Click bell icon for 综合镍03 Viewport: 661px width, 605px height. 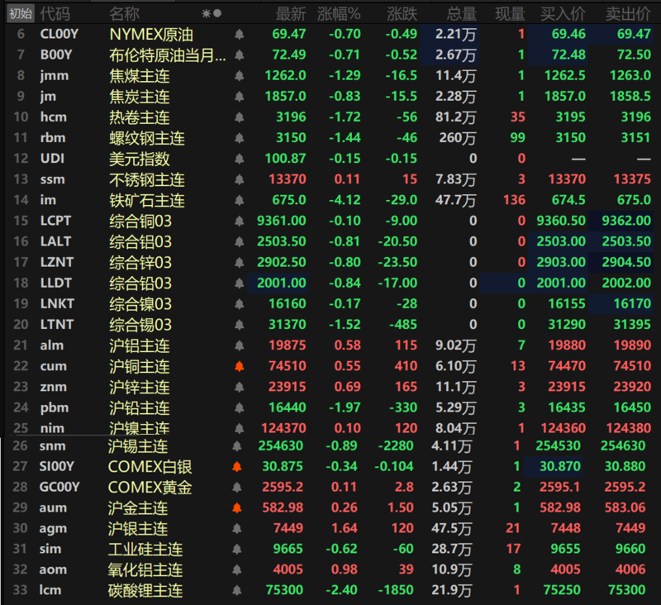coord(239,304)
